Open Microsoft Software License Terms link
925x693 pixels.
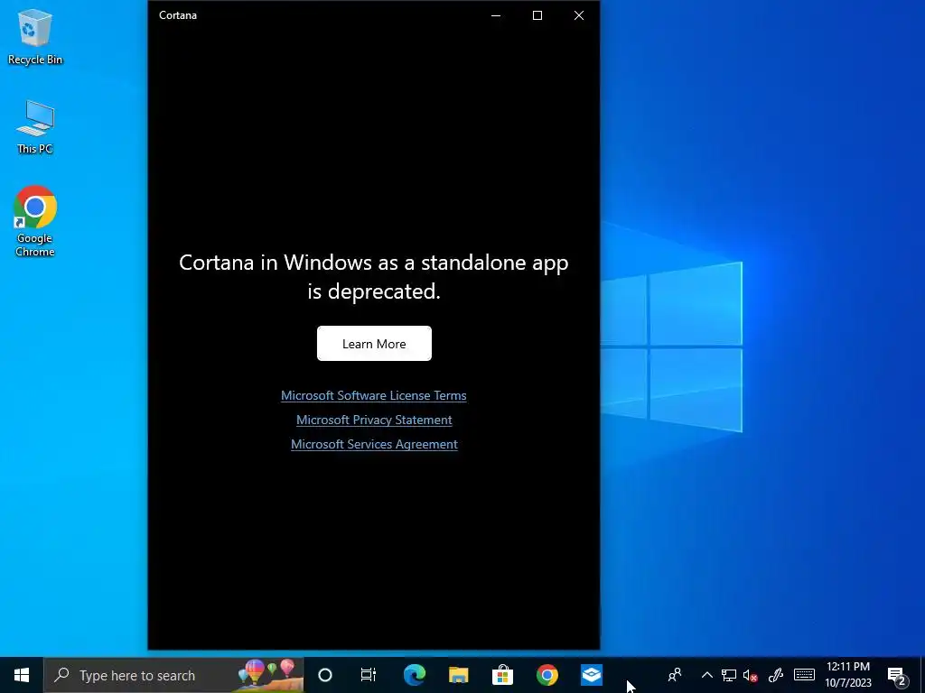(373, 395)
